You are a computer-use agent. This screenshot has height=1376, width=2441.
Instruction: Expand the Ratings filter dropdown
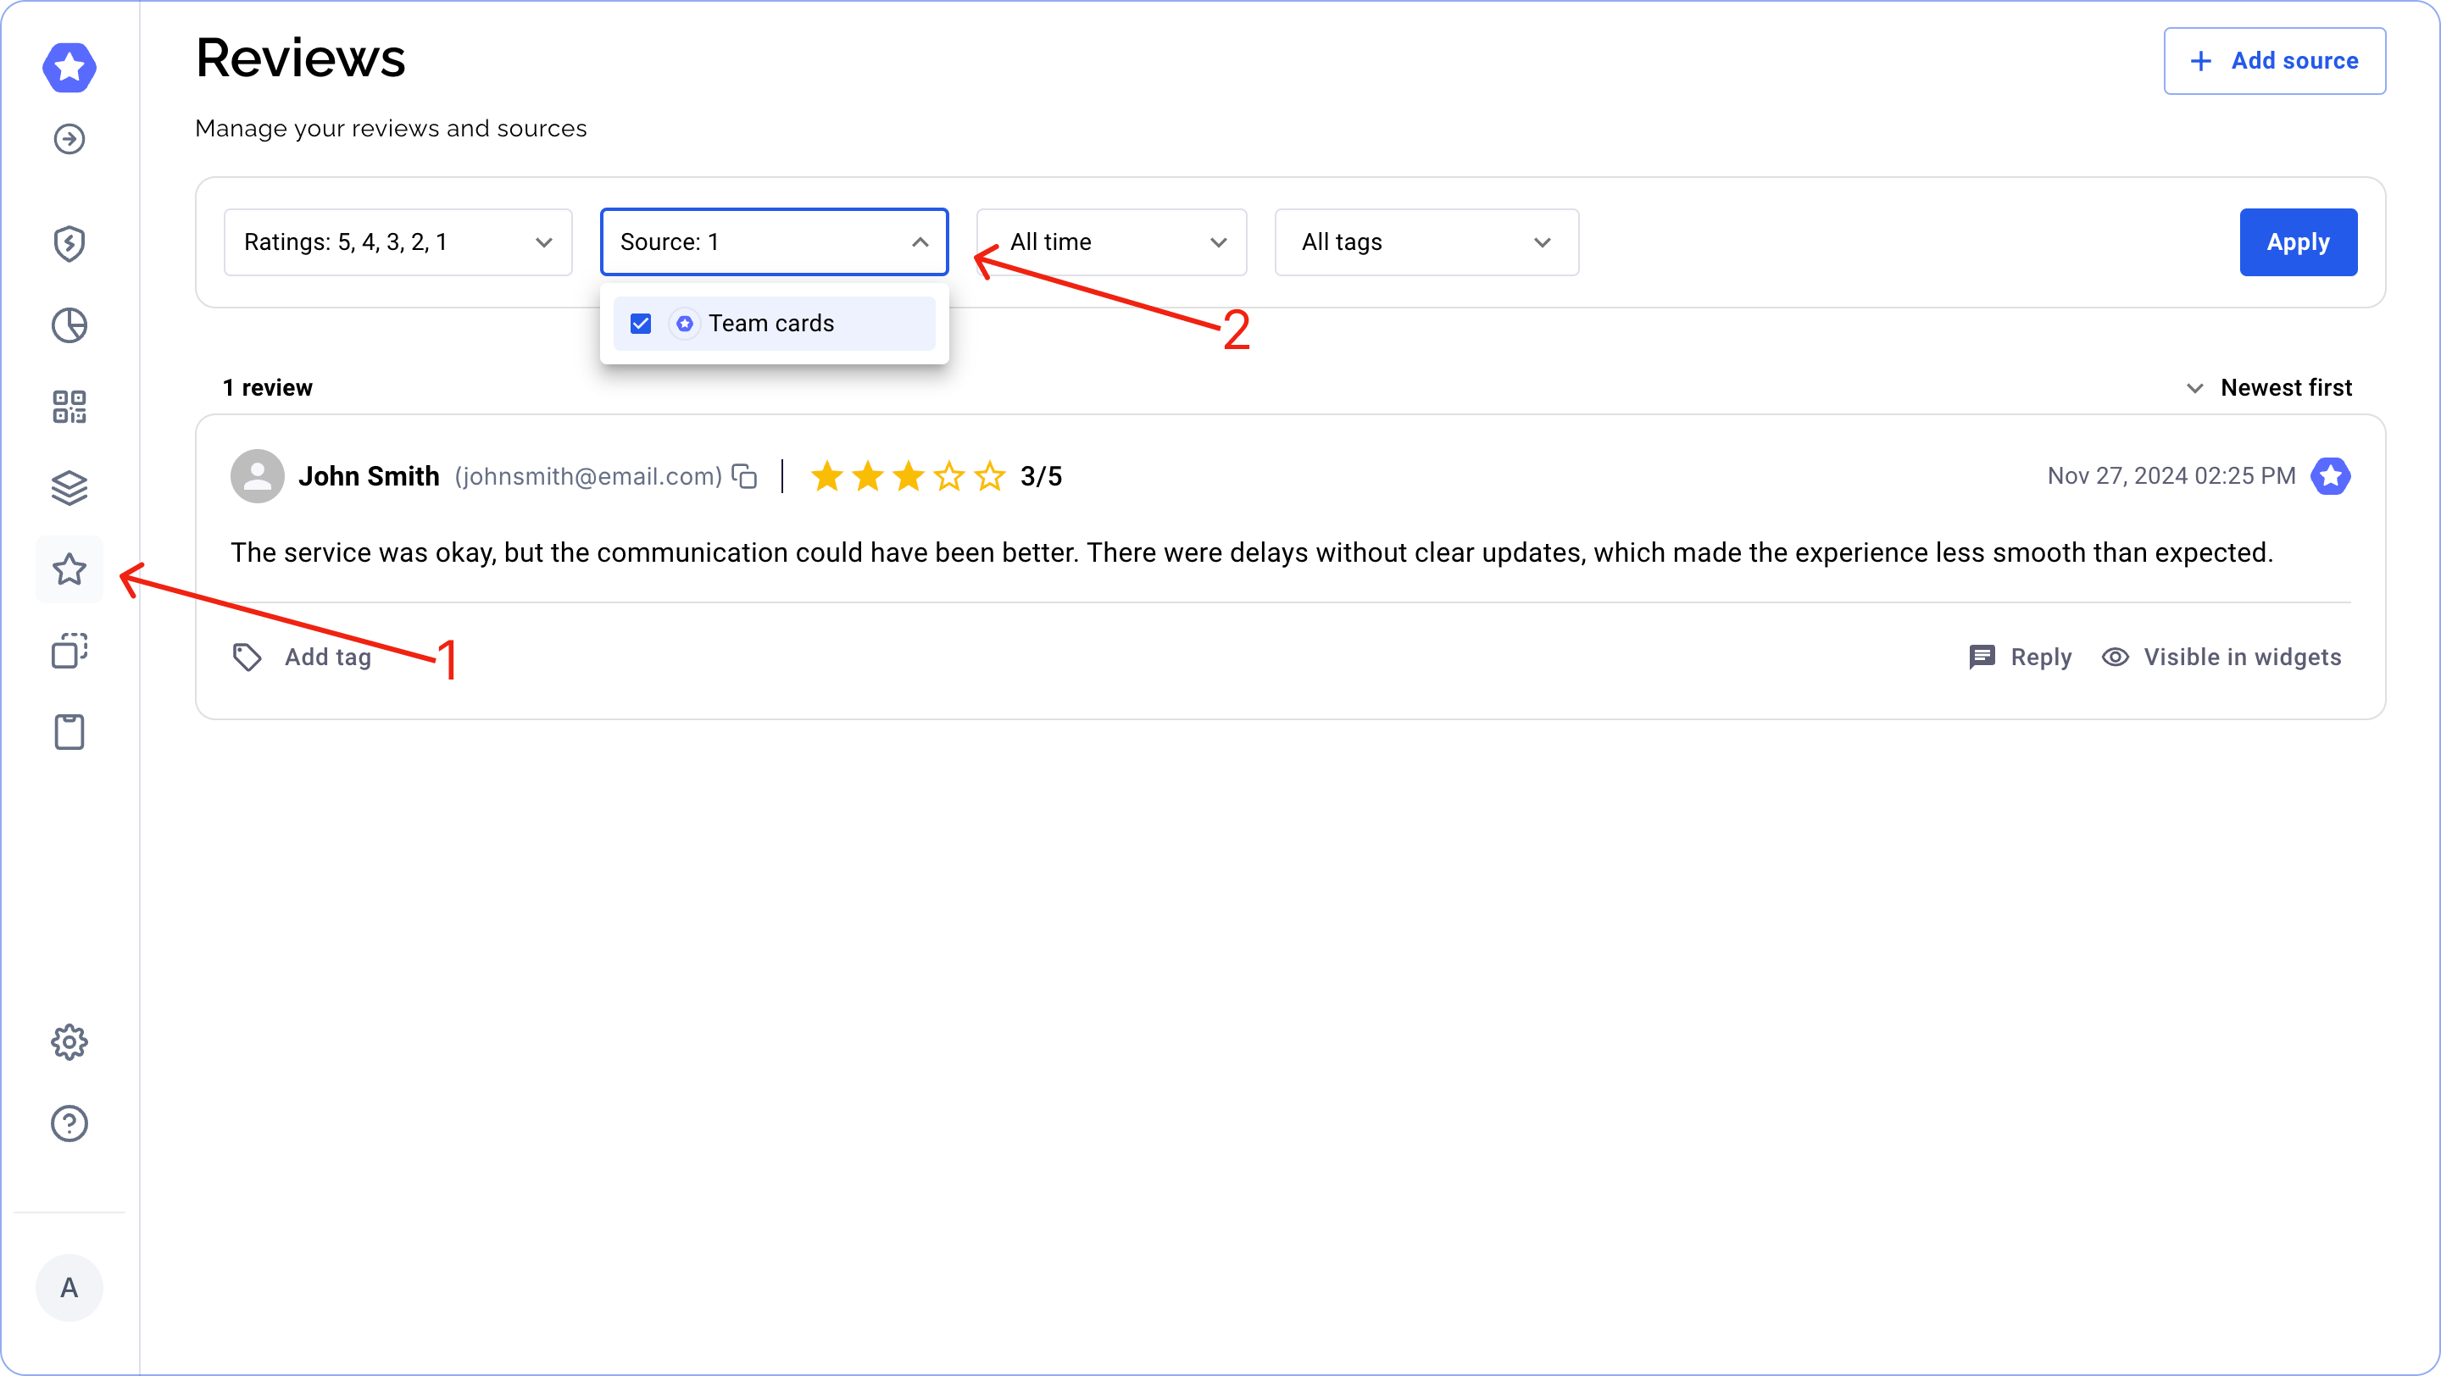point(398,242)
